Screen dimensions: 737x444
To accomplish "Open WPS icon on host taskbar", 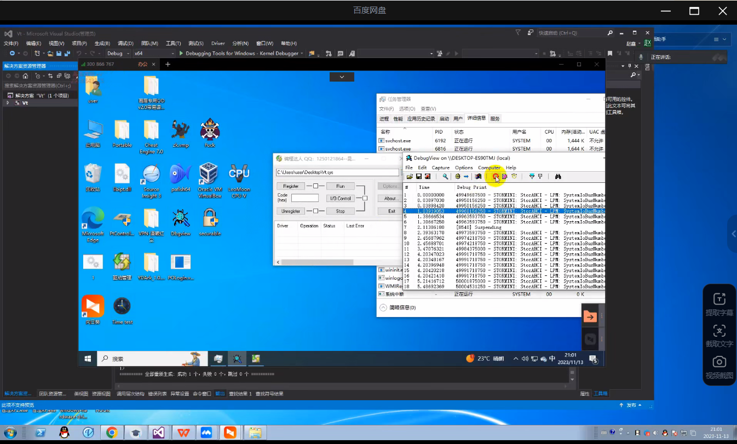I will click(182, 433).
